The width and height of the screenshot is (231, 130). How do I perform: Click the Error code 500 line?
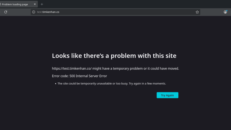[79, 76]
